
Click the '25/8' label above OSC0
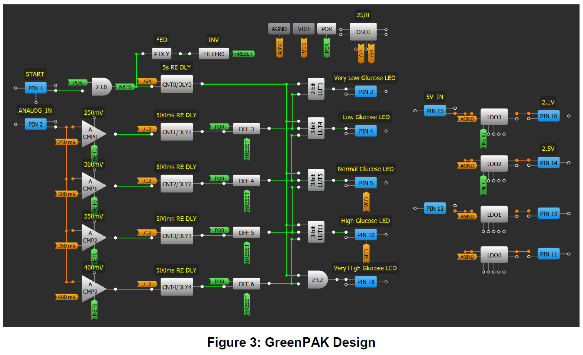point(363,15)
